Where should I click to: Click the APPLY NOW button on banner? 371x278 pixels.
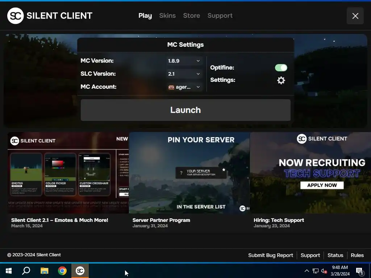point(322,185)
